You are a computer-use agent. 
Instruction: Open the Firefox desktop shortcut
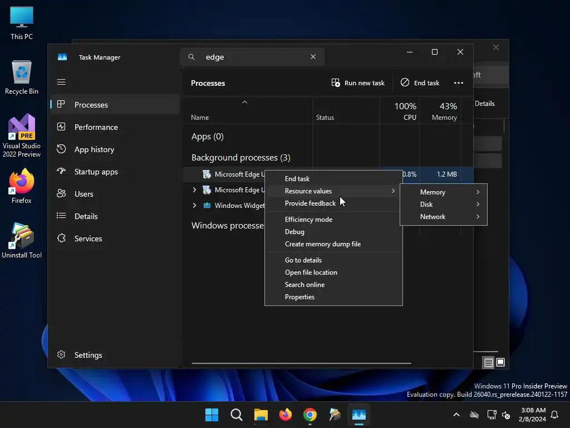[22, 186]
